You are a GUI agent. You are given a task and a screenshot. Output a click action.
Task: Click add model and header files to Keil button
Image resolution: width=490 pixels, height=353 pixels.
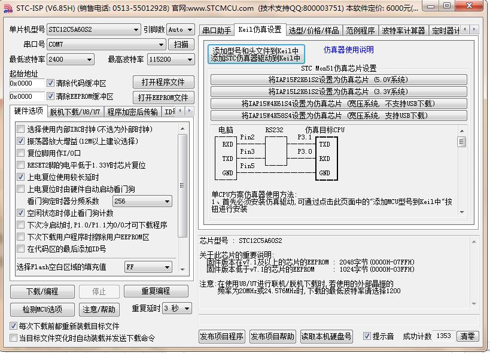click(256, 54)
